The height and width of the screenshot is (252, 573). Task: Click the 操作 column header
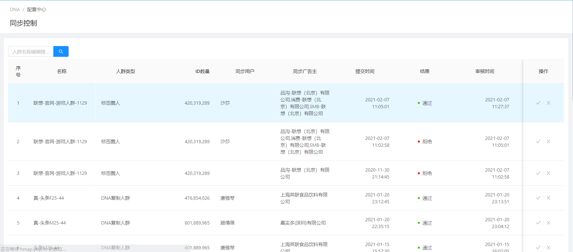point(543,71)
